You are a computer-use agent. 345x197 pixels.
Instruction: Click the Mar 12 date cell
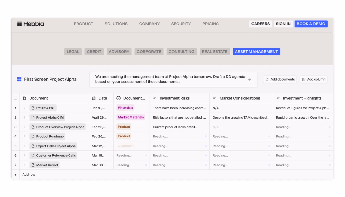101,146
